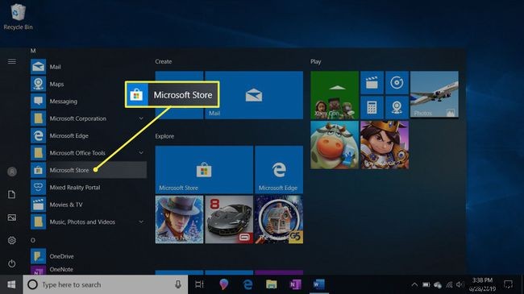The image size is (524, 294).
Task: Open the Asphalt 8 racing tile
Action: tap(229, 220)
